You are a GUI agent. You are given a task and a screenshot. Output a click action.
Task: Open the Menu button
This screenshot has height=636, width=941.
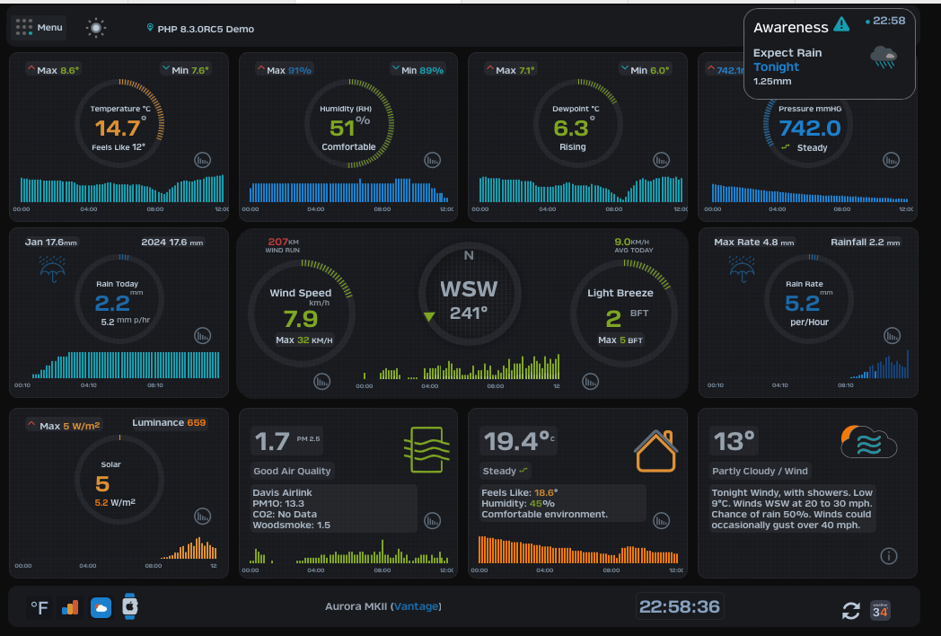pos(39,28)
